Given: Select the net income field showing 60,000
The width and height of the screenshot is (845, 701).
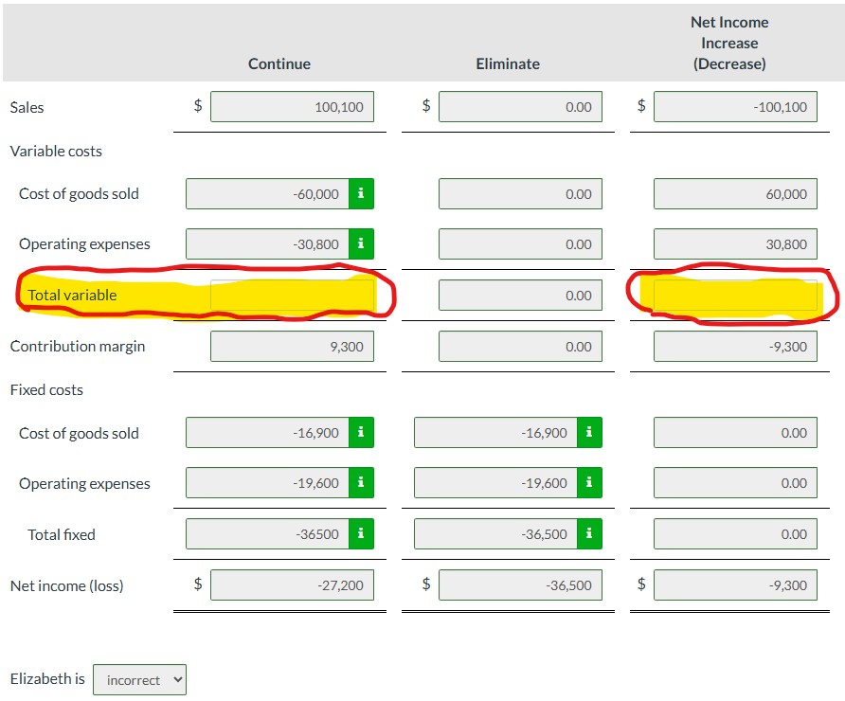Looking at the screenshot, I should [x=736, y=193].
